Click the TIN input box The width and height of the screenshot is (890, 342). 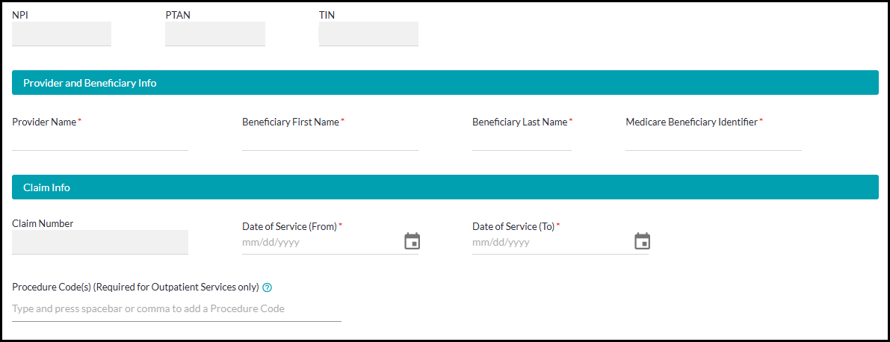368,34
